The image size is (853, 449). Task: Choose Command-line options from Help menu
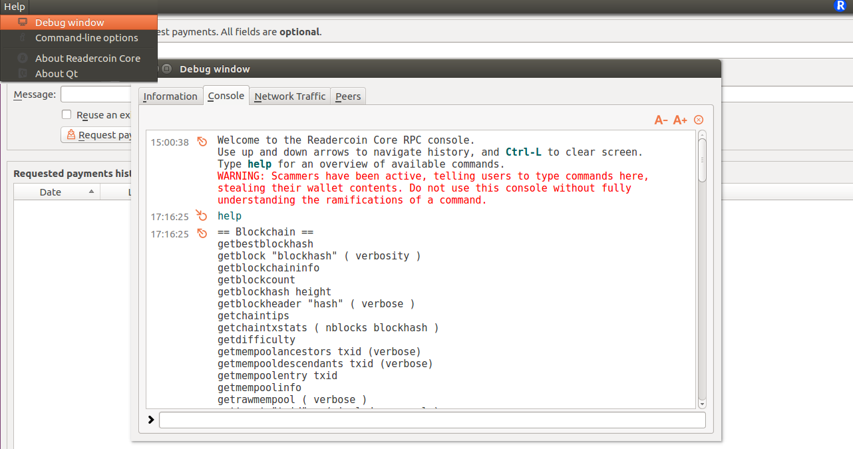(86, 38)
